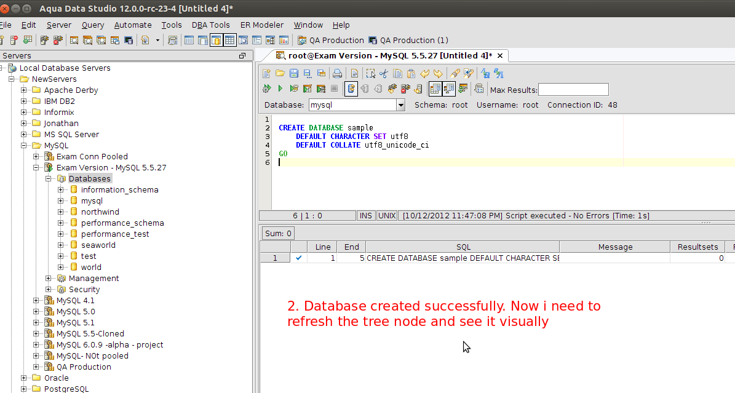Click the Print icon in editor toolbar
The width and height of the screenshot is (735, 393).
pyautogui.click(x=337, y=74)
